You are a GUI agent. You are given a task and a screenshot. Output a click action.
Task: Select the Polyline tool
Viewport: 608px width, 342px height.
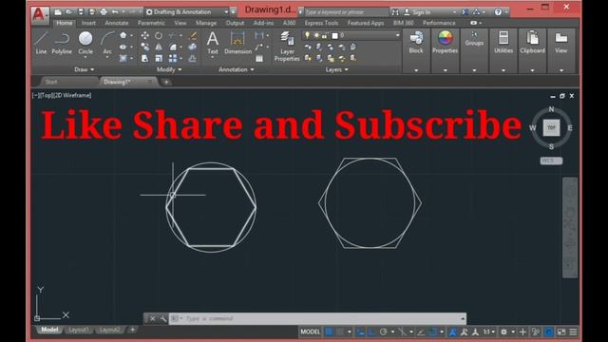pyautogui.click(x=62, y=43)
